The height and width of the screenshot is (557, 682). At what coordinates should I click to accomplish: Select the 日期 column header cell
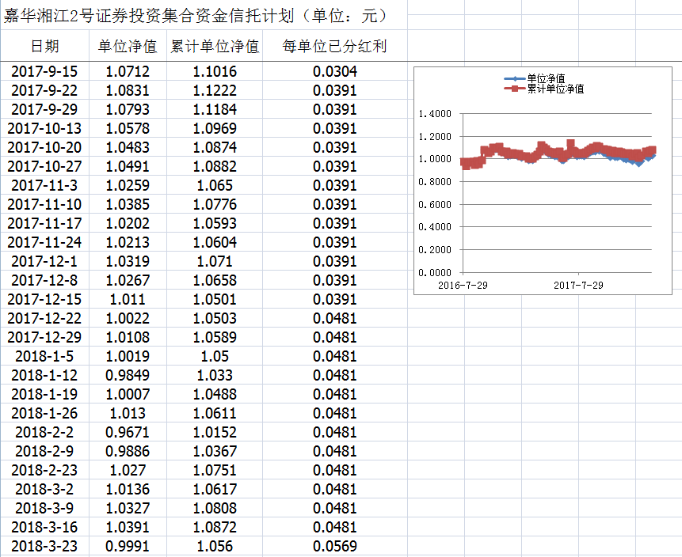click(x=44, y=47)
